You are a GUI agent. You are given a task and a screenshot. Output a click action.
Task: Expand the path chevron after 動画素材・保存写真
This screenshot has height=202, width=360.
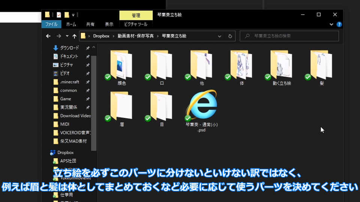[x=158, y=36]
